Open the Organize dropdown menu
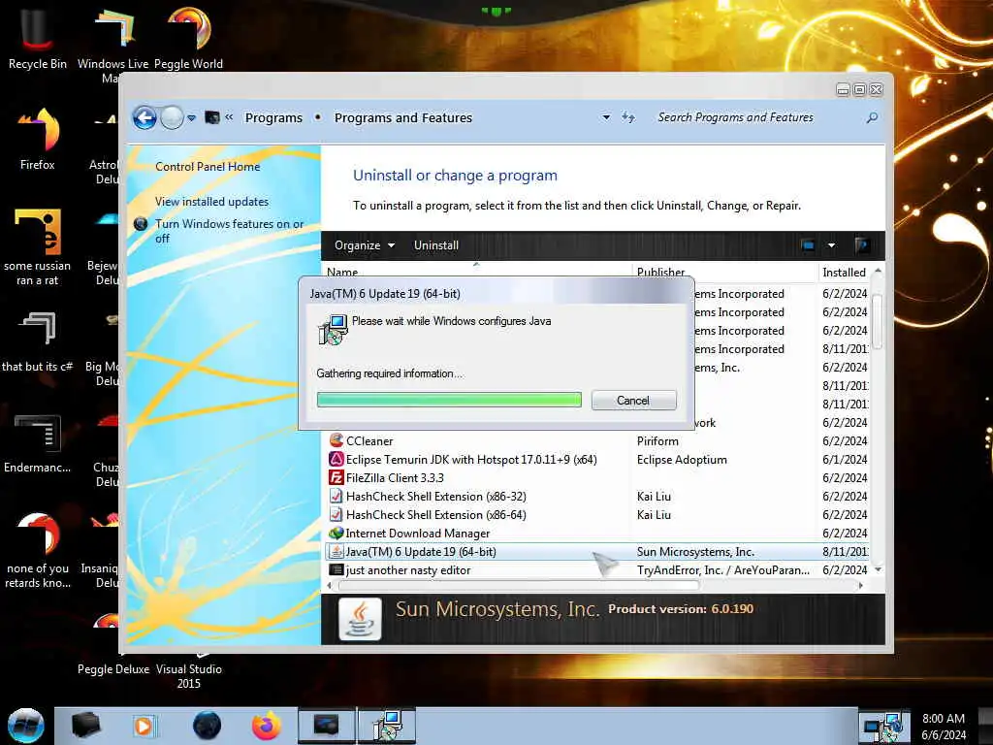 coord(365,245)
